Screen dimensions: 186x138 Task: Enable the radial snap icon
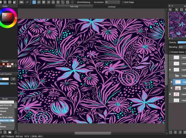(x=53, y=2)
